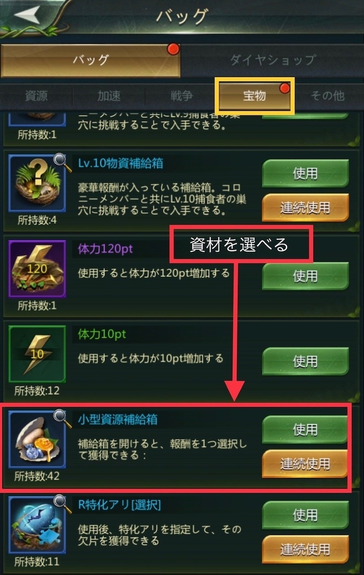The image size is (364, 575).
Task: Open the Lv.10物資補給箱 item icon
Action: (37, 183)
